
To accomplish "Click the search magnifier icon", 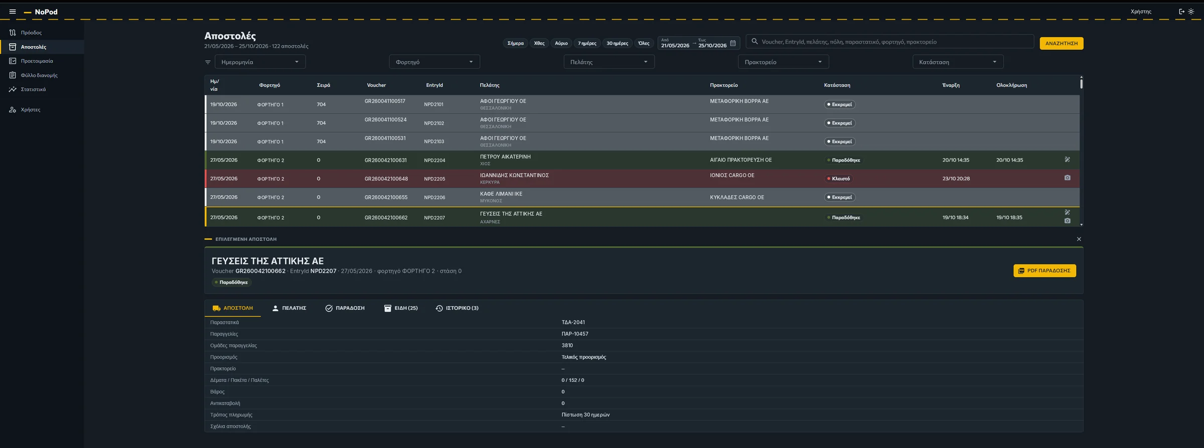I will [x=755, y=42].
